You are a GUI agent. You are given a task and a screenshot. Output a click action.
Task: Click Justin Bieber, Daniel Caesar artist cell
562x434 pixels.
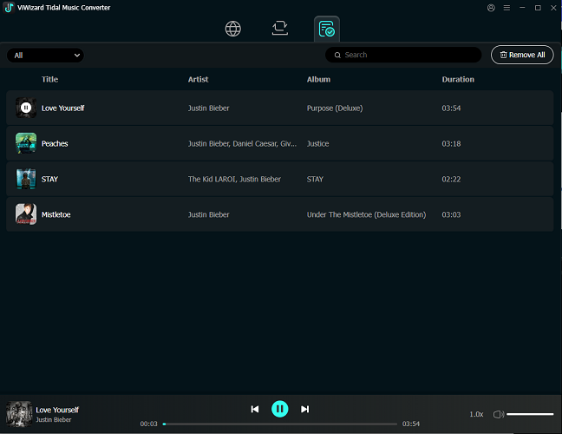(x=242, y=143)
